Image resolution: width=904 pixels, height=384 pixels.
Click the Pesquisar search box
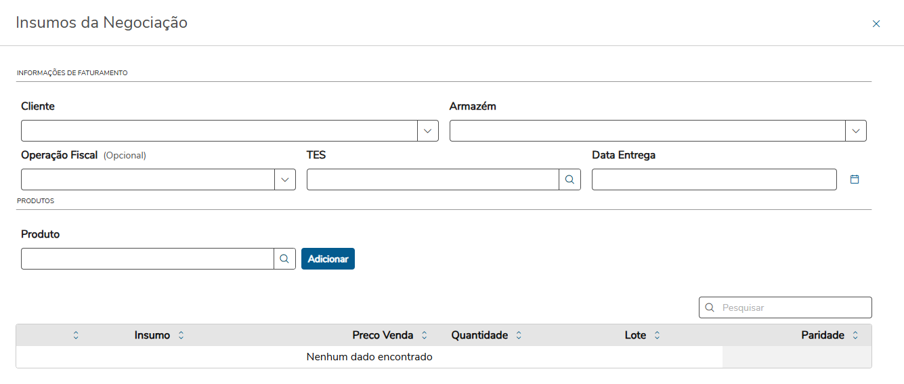794,307
